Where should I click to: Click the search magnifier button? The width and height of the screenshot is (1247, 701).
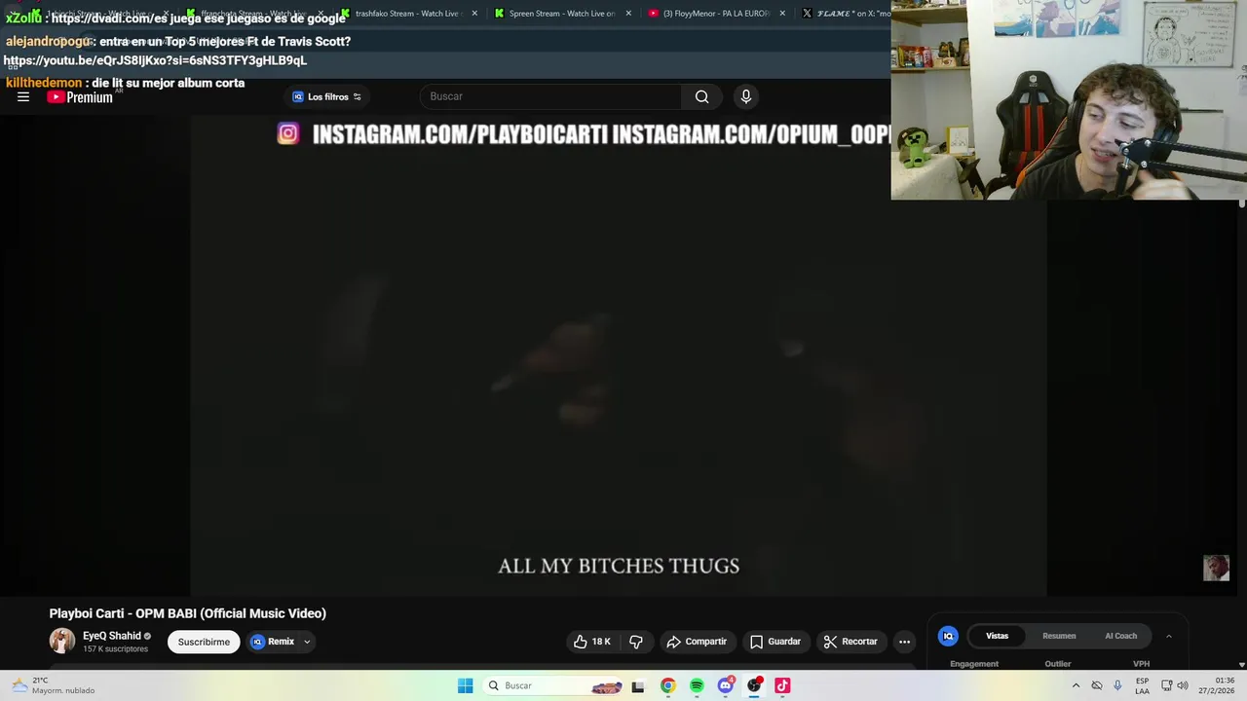pyautogui.click(x=701, y=96)
